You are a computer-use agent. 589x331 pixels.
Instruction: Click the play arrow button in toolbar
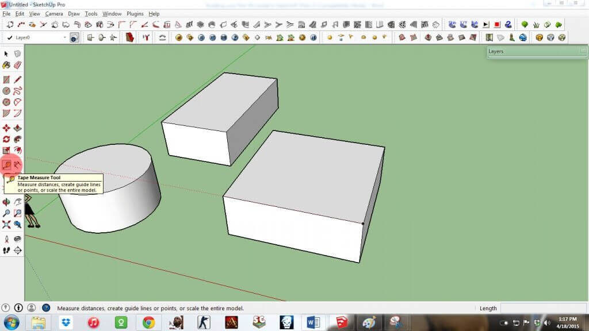click(485, 25)
